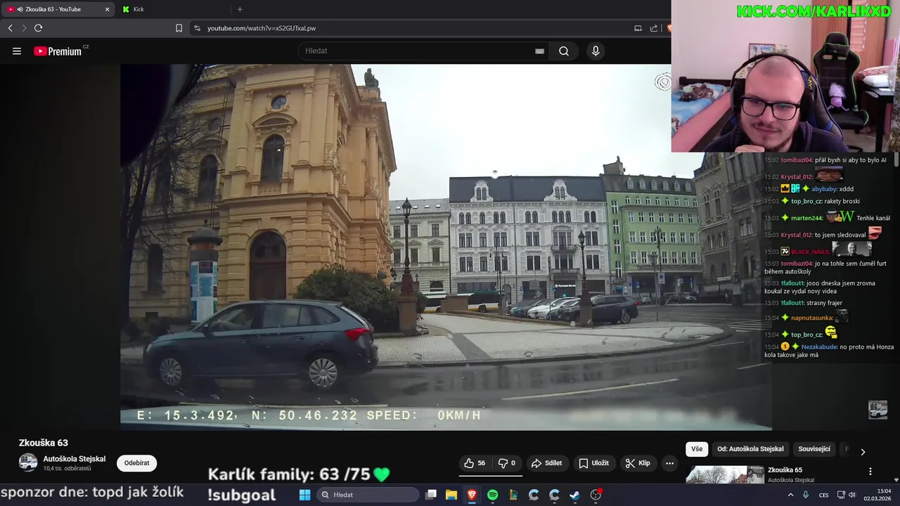Open Brave browser from the taskbar

click(472, 495)
